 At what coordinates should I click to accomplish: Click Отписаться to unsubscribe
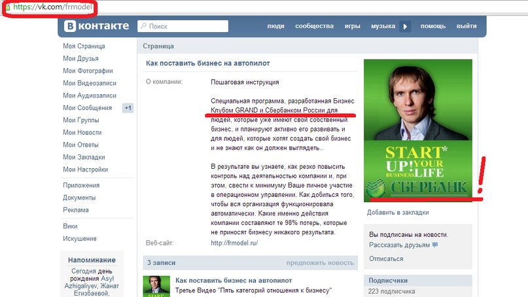click(x=386, y=259)
